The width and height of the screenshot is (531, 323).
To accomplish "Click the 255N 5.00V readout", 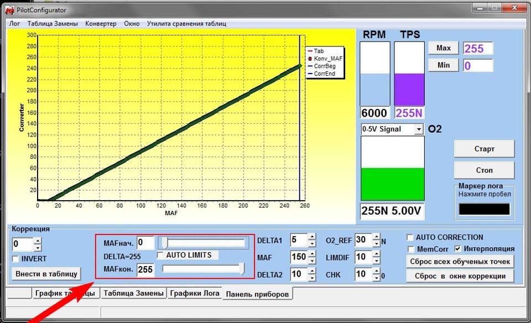I will [x=392, y=211].
